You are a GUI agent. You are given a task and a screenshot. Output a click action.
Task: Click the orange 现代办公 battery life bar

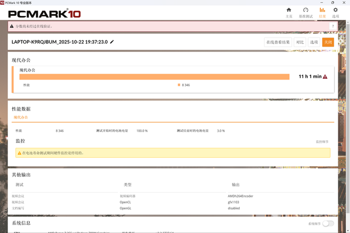coord(154,77)
